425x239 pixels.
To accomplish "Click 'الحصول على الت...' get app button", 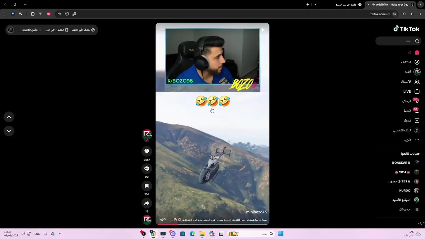I will click(57, 30).
